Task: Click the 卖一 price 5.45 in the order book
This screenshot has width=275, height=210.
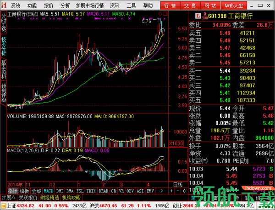Action: (225, 62)
